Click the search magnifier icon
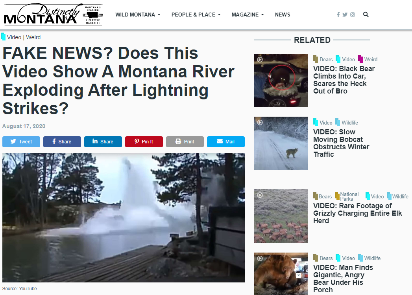This screenshot has height=295, width=412. pyautogui.click(x=366, y=15)
